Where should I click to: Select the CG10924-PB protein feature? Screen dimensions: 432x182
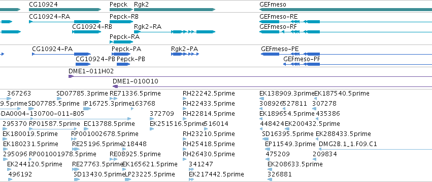[83, 64]
